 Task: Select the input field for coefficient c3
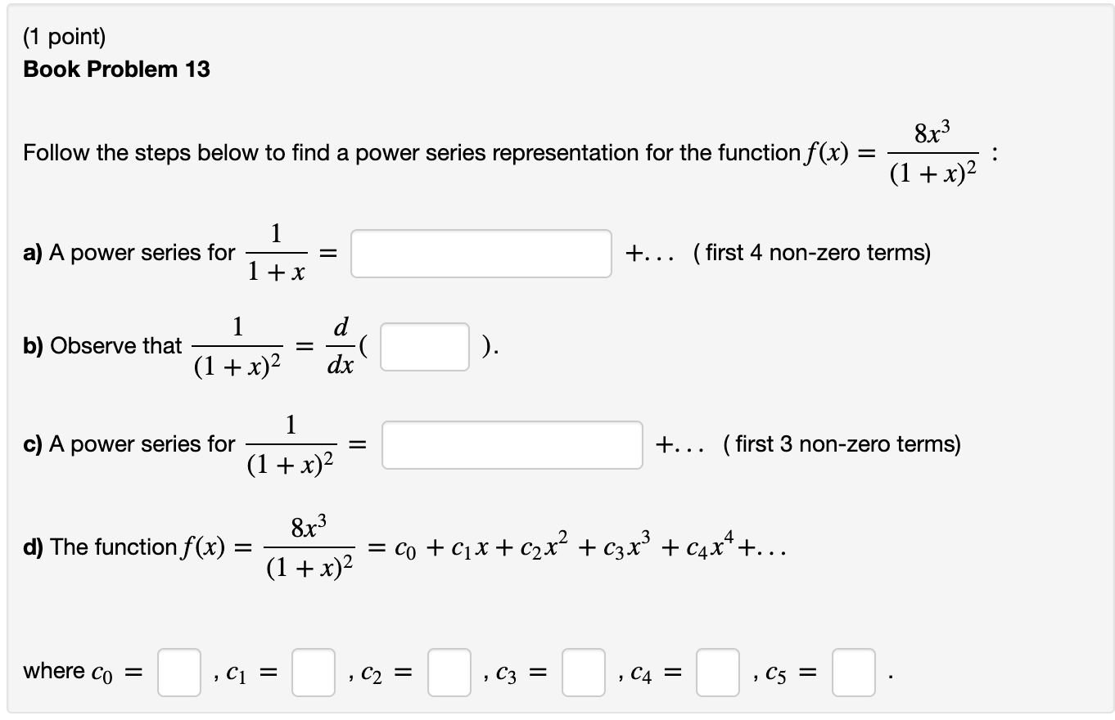[x=583, y=673]
